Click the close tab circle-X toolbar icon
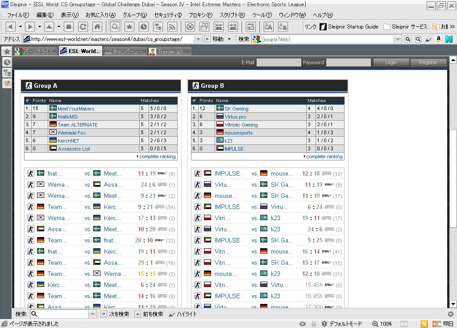The height and width of the screenshot is (328, 457). click(x=190, y=27)
